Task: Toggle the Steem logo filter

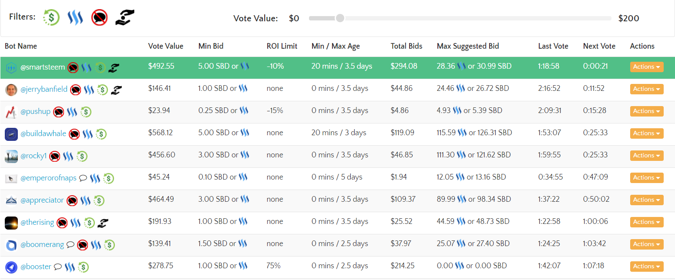Action: pos(75,18)
